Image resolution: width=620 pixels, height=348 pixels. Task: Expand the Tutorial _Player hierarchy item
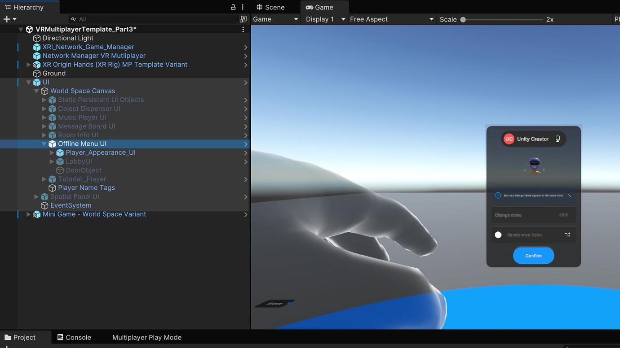(x=44, y=179)
